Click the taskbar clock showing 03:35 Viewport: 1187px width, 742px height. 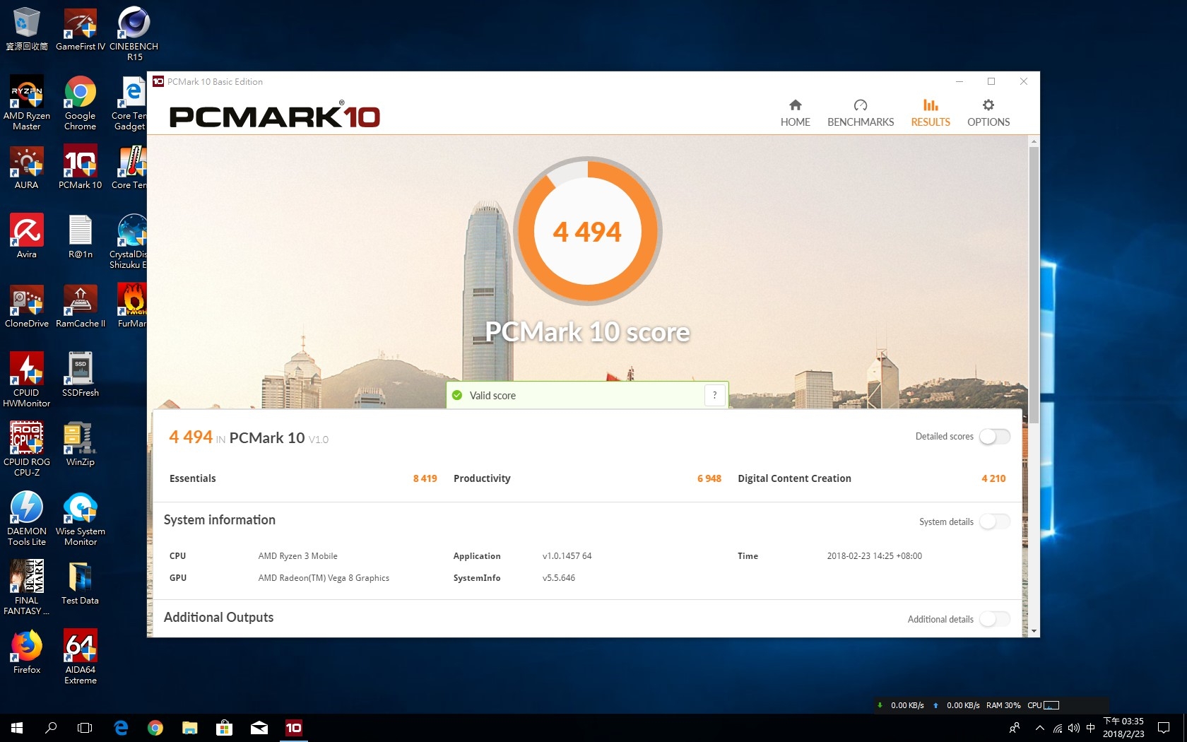pos(1123,727)
